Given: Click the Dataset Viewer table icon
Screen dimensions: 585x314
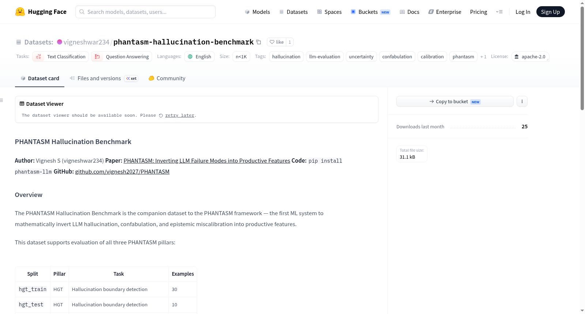Looking at the screenshot, I should (22, 104).
